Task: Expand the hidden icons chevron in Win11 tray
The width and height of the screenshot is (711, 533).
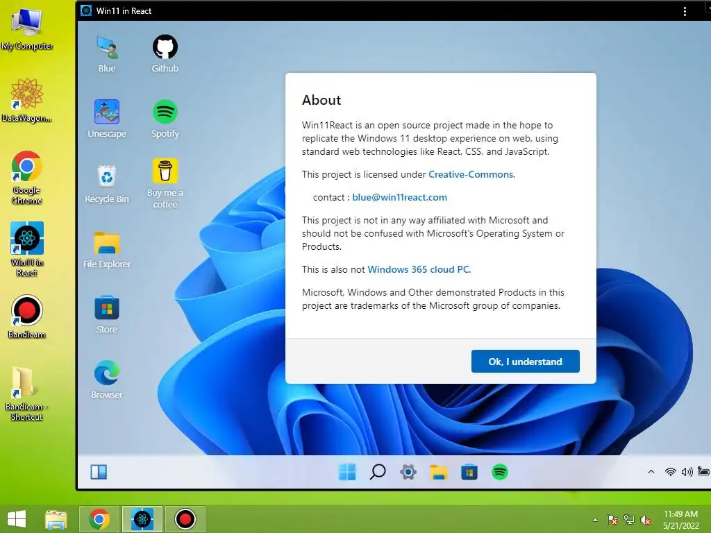Action: tap(651, 472)
